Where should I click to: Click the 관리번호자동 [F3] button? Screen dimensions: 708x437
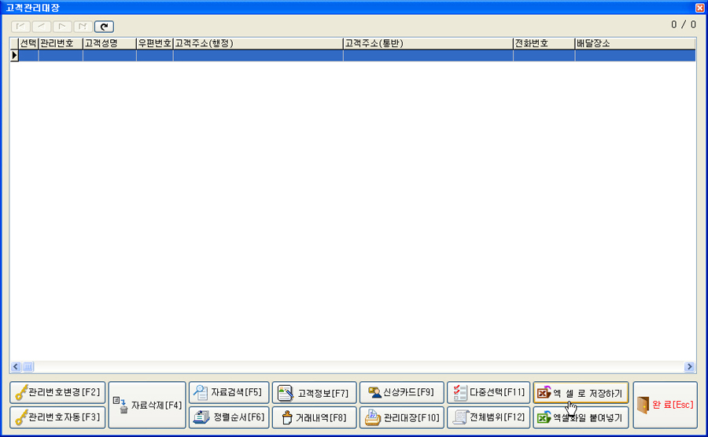pyautogui.click(x=57, y=417)
